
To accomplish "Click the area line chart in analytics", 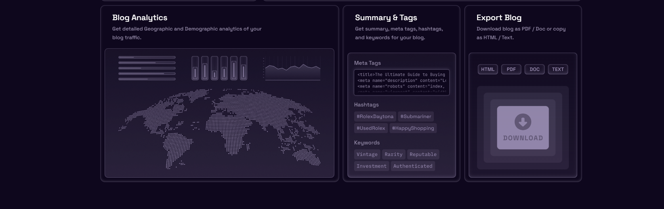I will [x=292, y=68].
